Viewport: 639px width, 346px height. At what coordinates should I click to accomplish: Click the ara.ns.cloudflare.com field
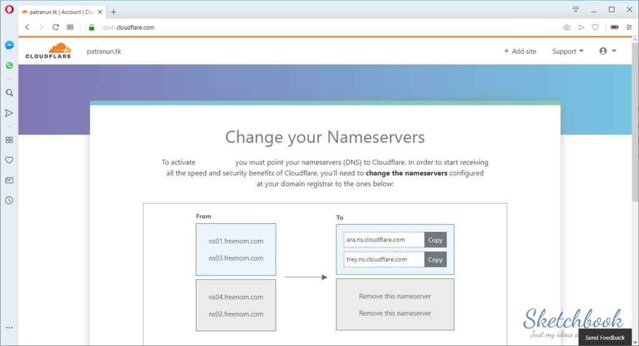pyautogui.click(x=384, y=240)
